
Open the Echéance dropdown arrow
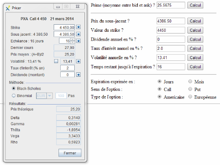pos(78,41)
